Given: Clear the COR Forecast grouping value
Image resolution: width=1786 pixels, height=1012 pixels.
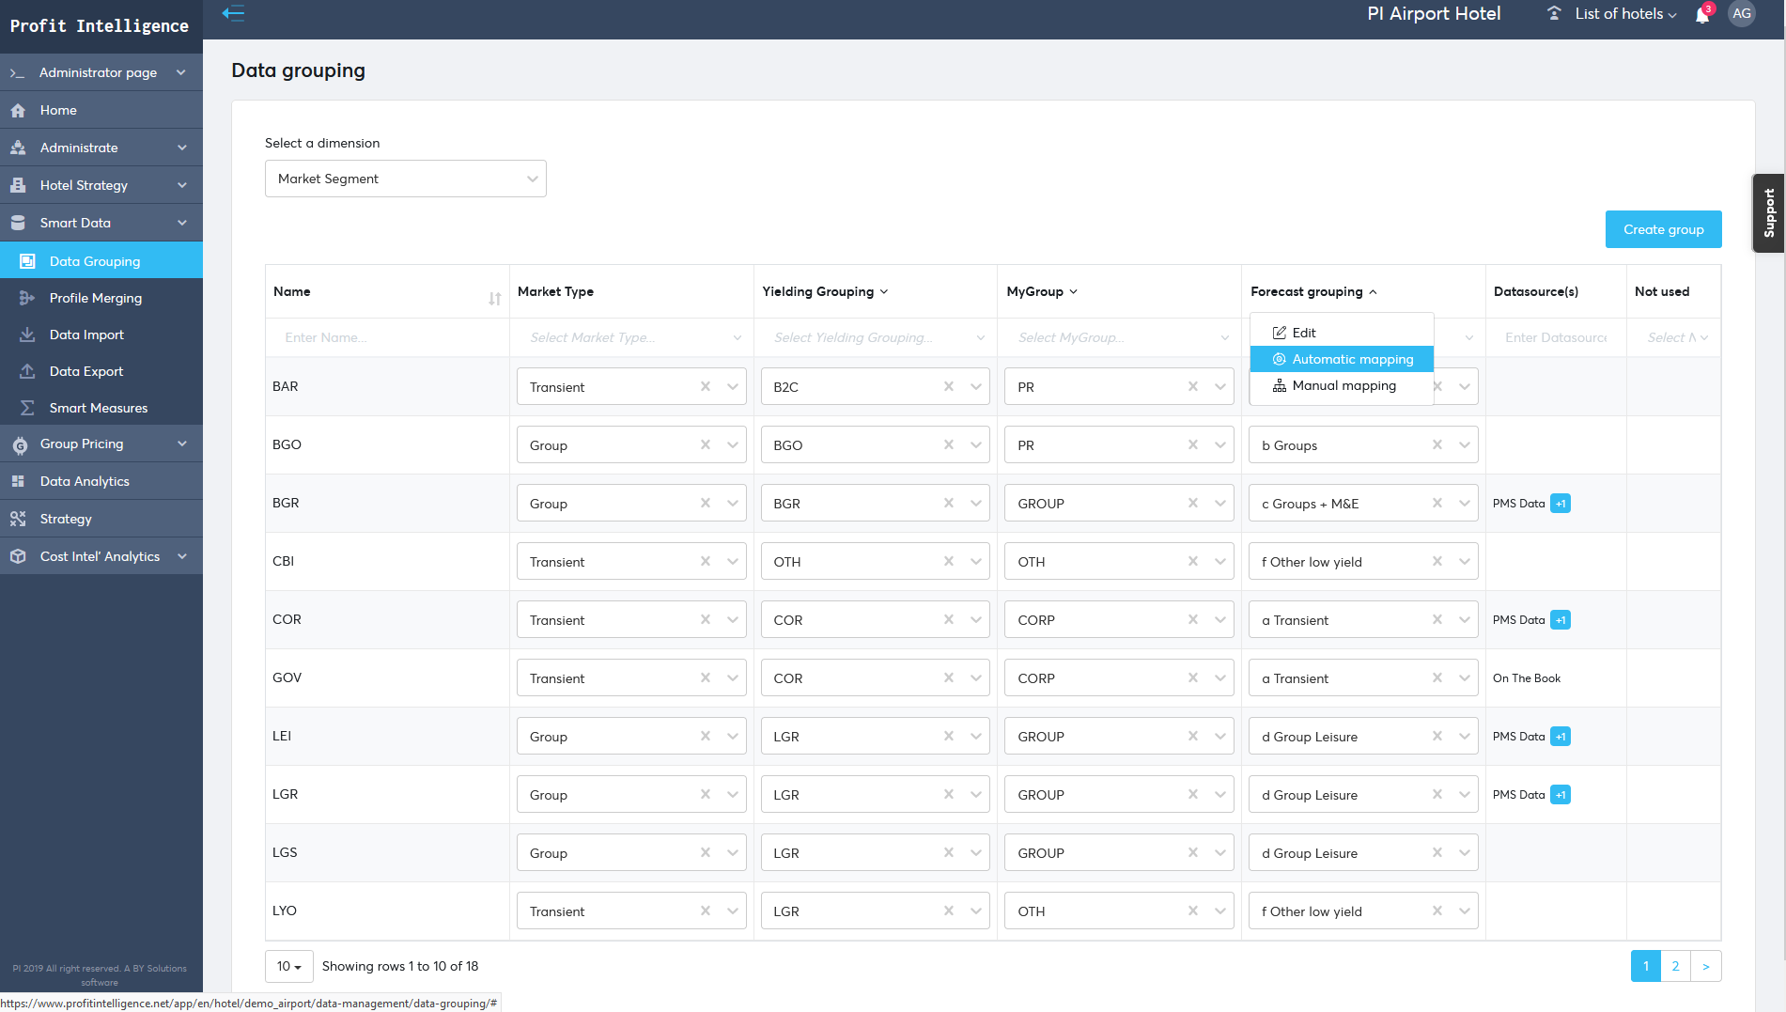Looking at the screenshot, I should pos(1437,619).
